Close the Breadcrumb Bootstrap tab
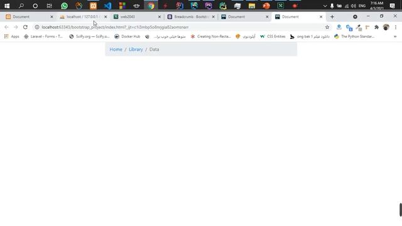Image resolution: width=402 pixels, height=226 pixels. tap(213, 17)
